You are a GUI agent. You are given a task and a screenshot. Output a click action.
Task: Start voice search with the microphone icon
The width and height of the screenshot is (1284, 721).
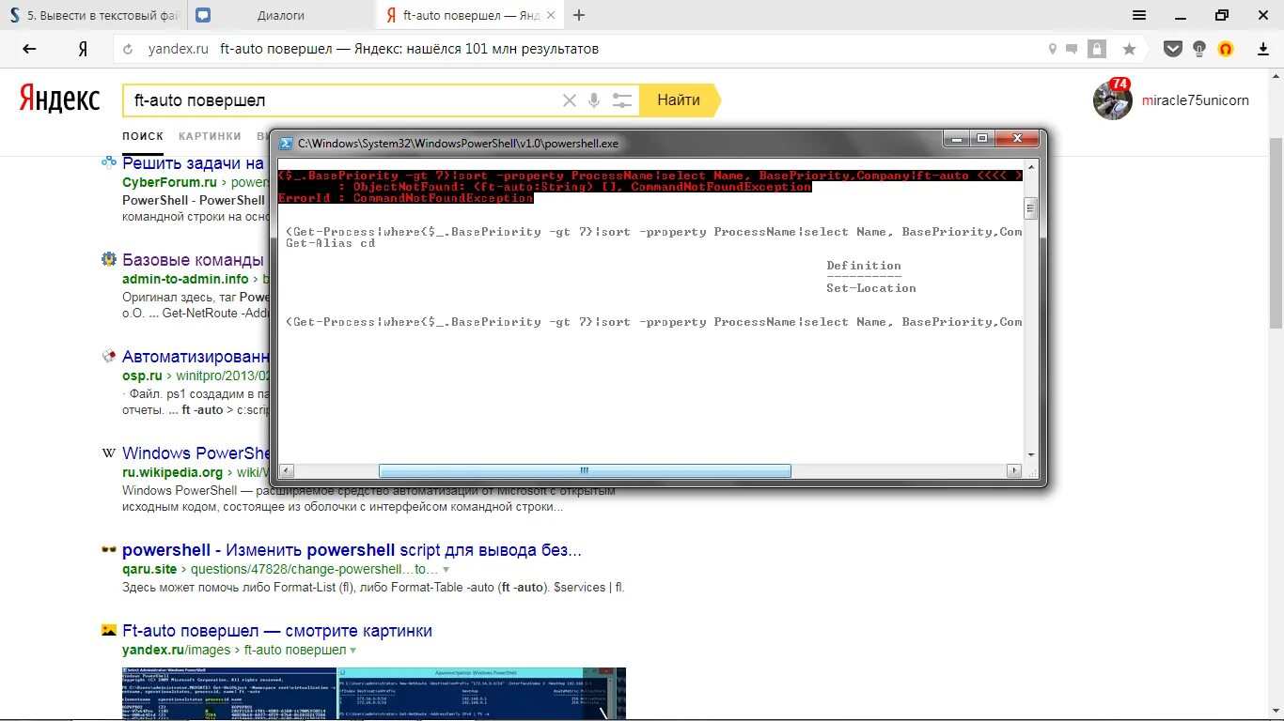click(594, 100)
